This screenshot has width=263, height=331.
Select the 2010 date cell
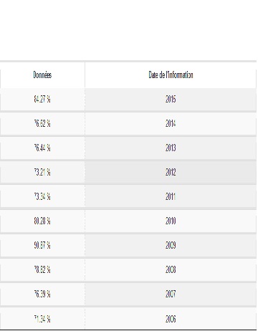[x=171, y=221]
